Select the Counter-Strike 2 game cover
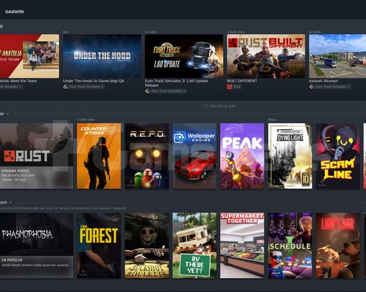Screen dimensions: 366x292 click(99, 156)
